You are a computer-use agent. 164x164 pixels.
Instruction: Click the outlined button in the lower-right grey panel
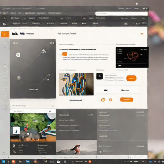pyautogui.click(x=103, y=136)
